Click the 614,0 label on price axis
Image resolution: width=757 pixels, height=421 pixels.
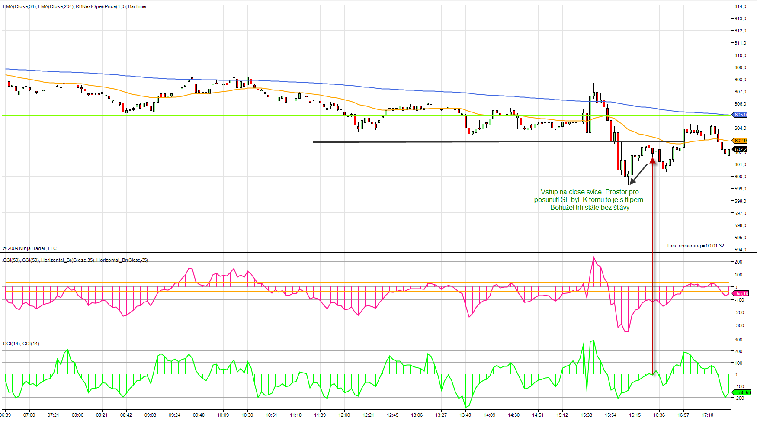(740, 6)
